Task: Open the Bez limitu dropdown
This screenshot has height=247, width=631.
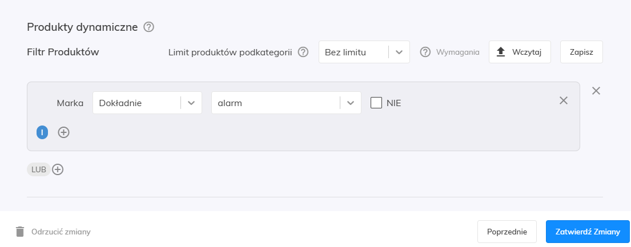Action: pos(364,52)
